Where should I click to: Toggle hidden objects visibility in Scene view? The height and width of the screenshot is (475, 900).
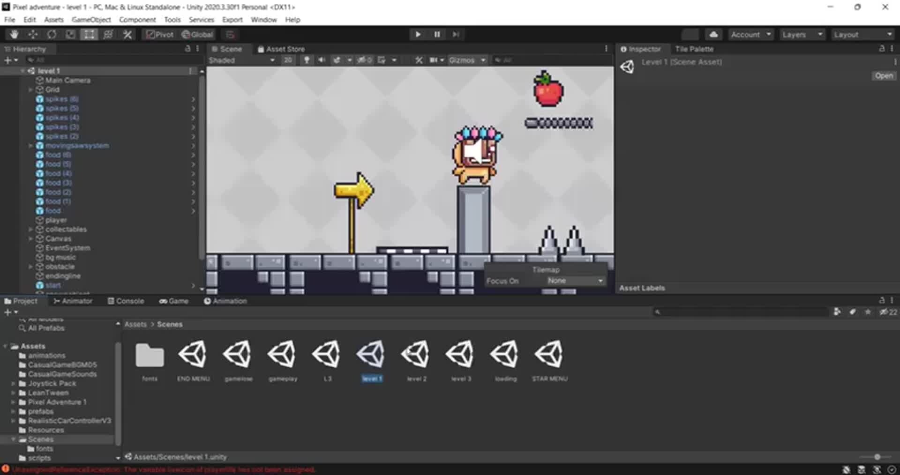pos(364,60)
